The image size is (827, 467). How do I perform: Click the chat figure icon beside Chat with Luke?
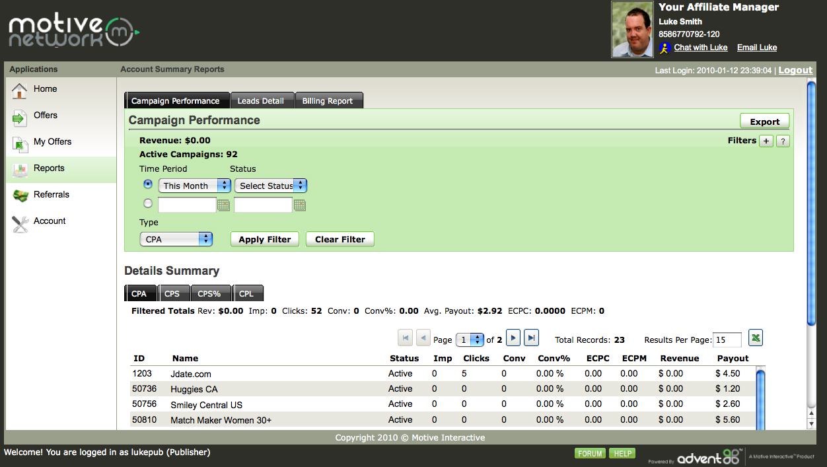coord(665,48)
